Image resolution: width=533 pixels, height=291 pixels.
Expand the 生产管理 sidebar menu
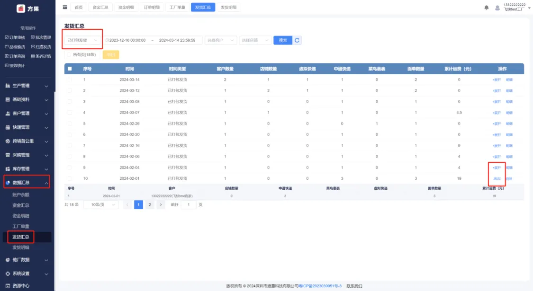(x=27, y=86)
